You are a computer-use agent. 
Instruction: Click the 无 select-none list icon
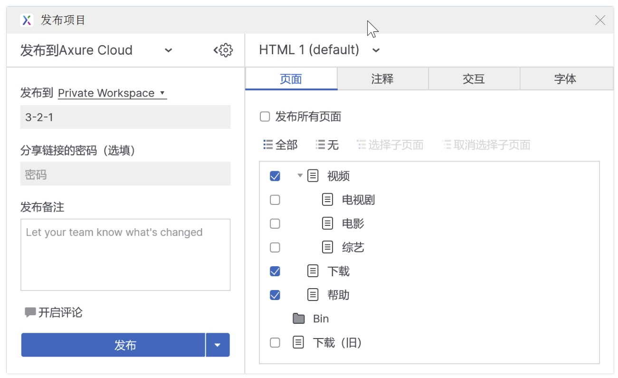[x=320, y=145]
